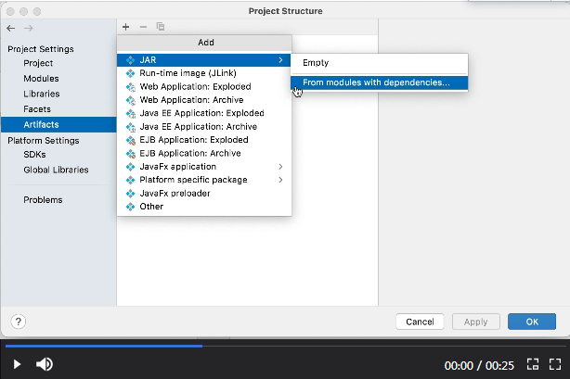Select Other artifact type entry

[x=204, y=207]
